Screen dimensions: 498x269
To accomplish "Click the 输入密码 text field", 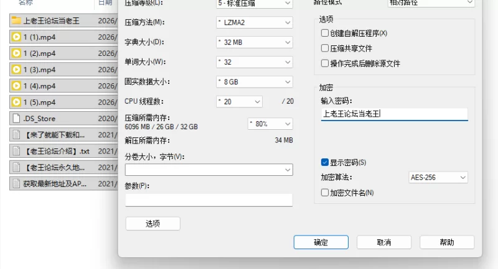I will pyautogui.click(x=395, y=114).
